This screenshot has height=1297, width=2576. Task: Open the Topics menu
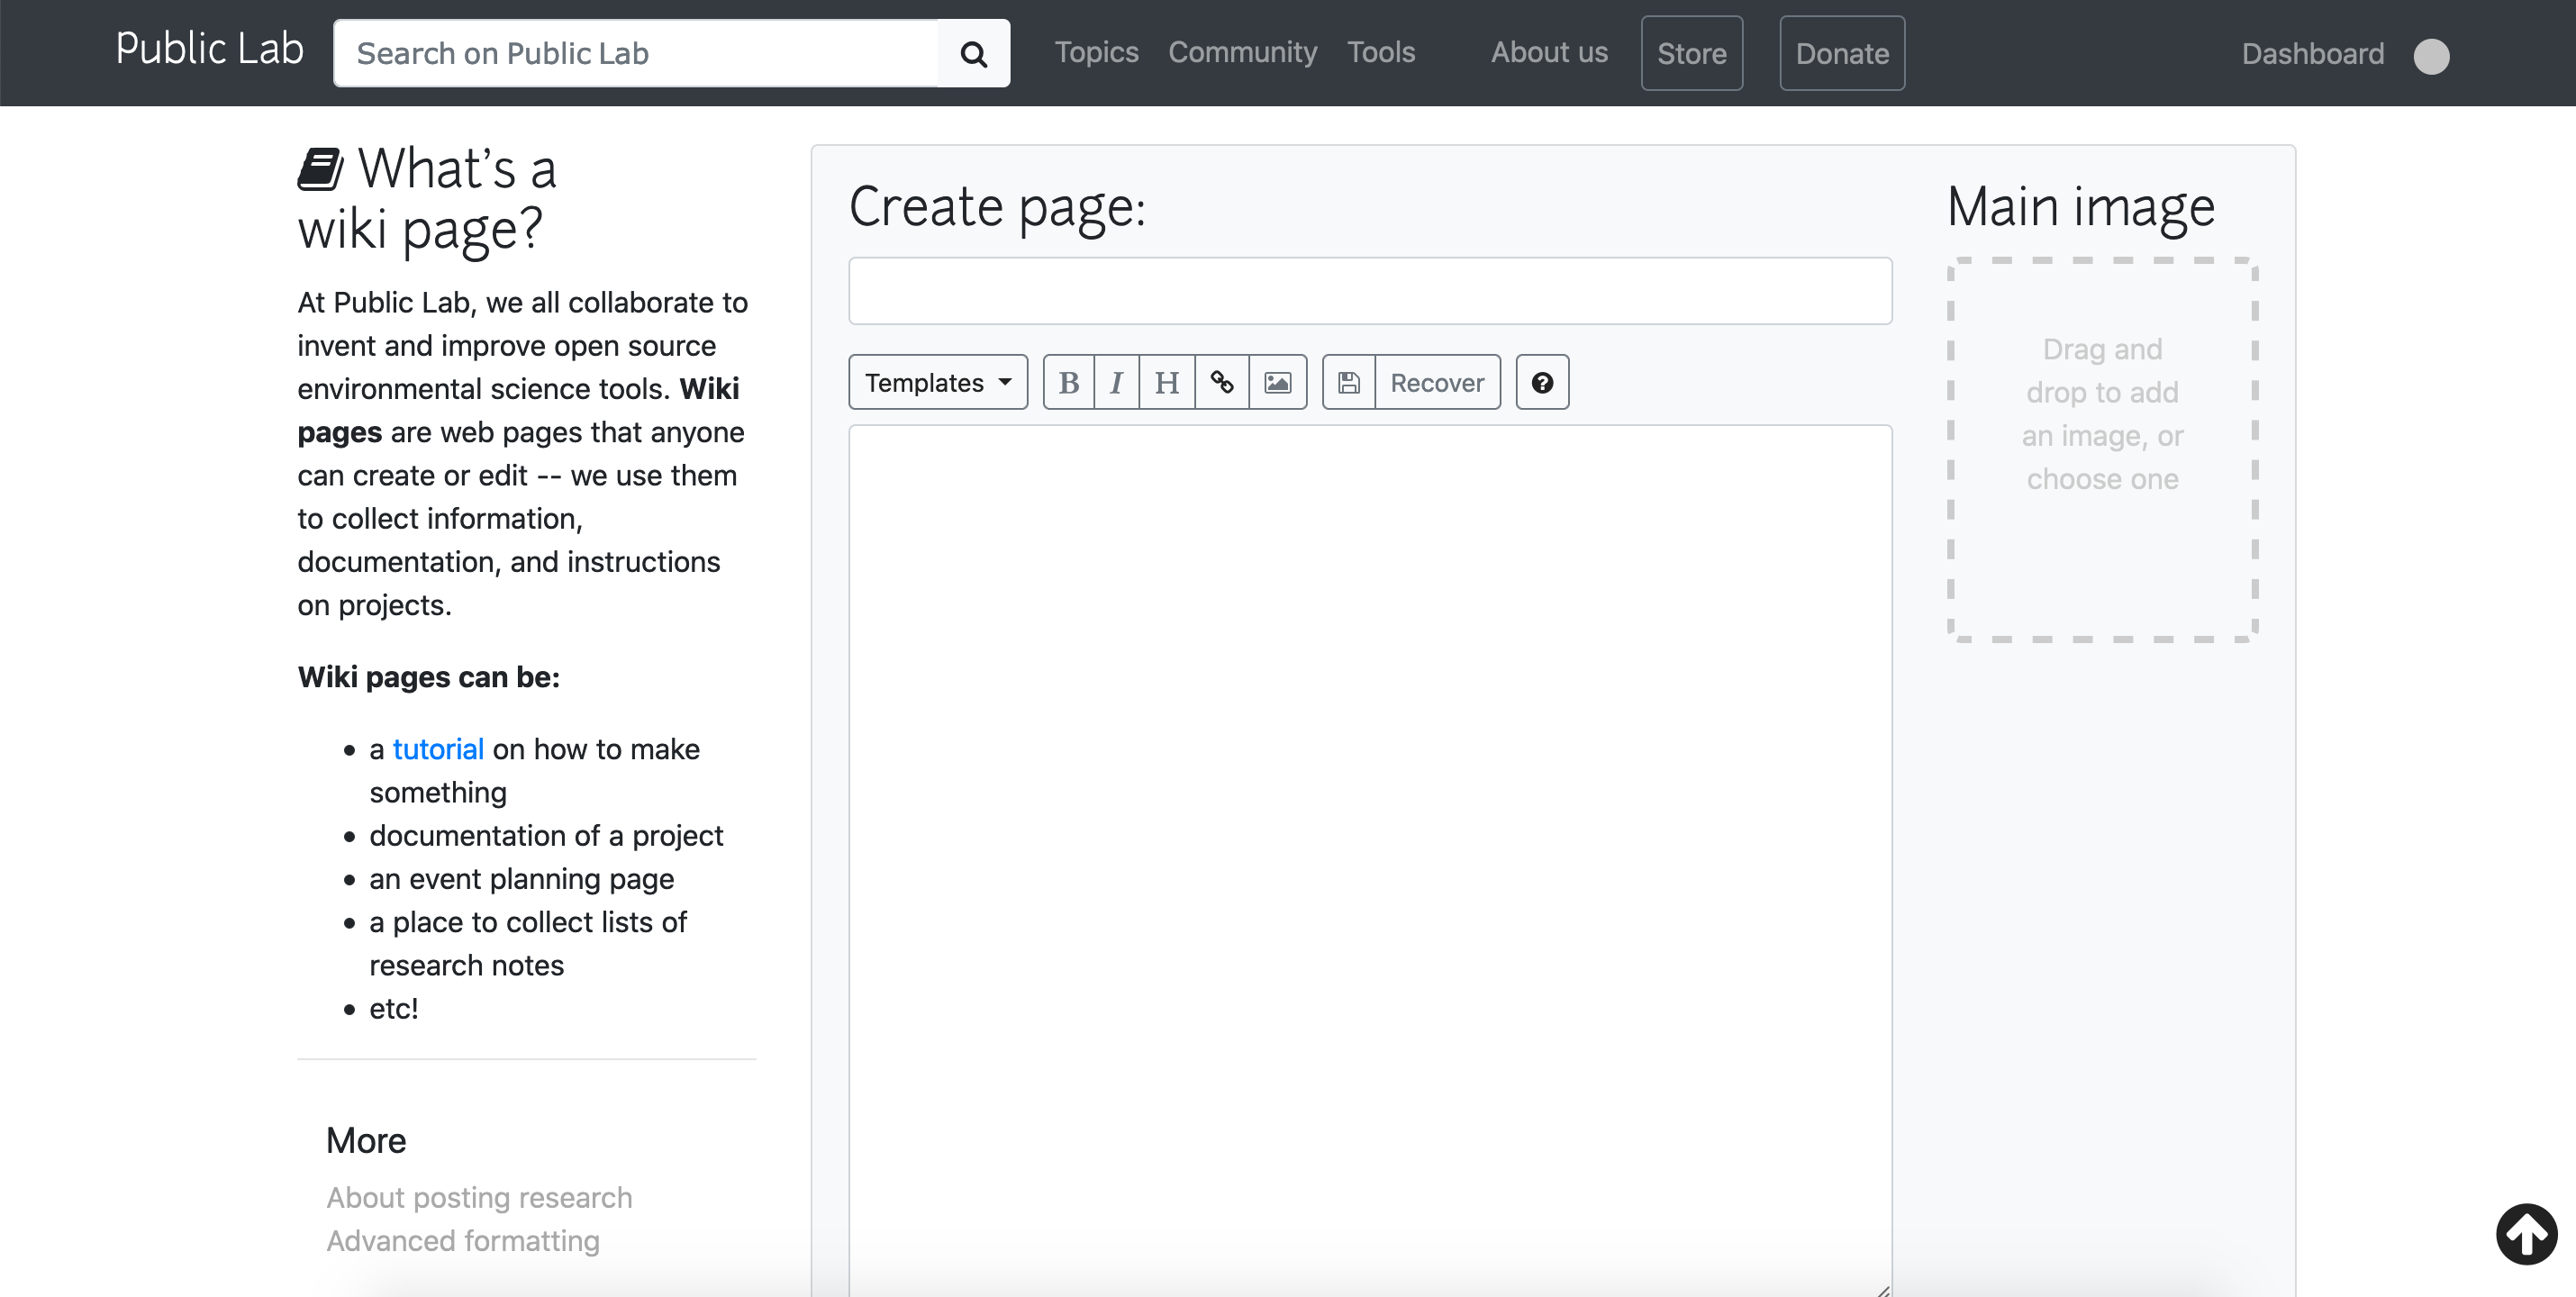1096,53
